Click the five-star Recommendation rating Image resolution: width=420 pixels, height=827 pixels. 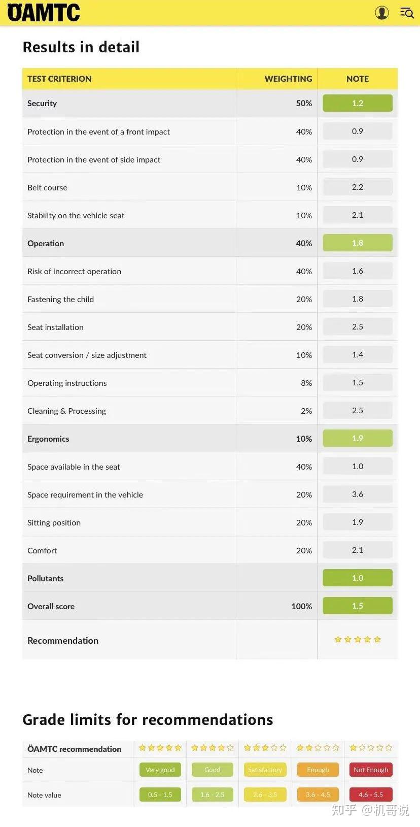coord(358,640)
